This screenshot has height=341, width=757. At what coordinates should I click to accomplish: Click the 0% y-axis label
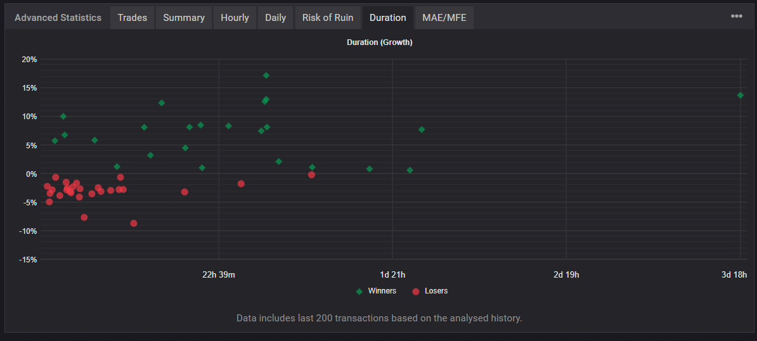pyautogui.click(x=31, y=174)
